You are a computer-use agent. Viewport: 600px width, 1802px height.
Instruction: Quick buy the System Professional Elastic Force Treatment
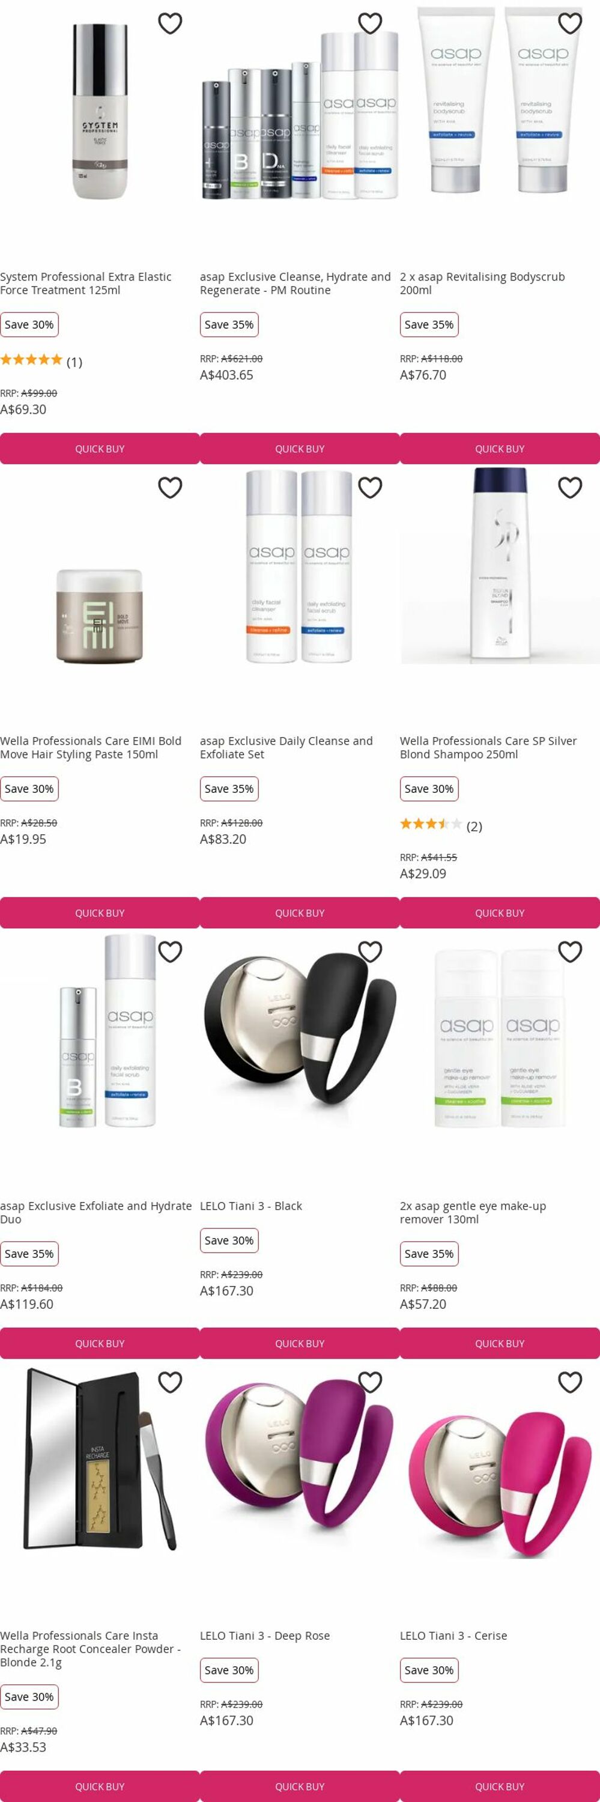100,449
